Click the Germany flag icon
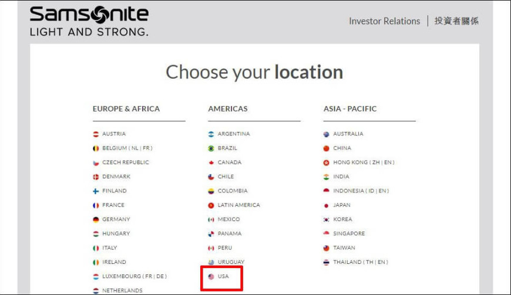The height and width of the screenshot is (295, 511). click(x=96, y=219)
